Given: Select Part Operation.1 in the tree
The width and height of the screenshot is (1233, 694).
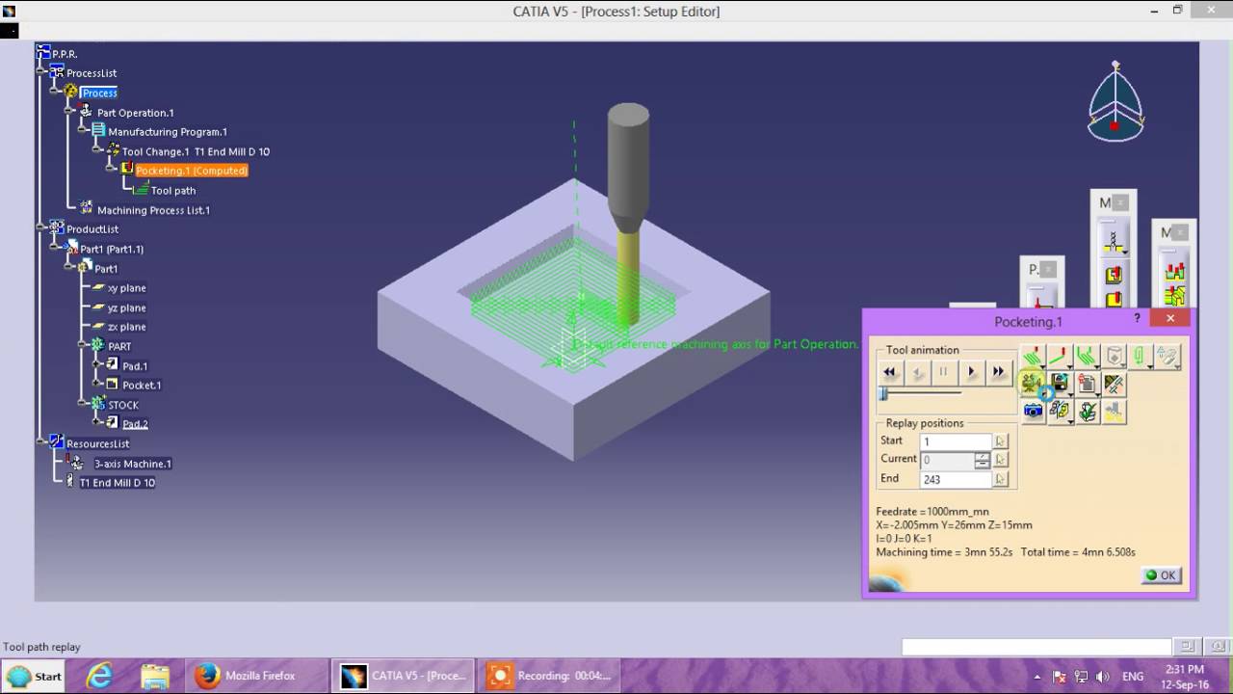Looking at the screenshot, I should (135, 113).
